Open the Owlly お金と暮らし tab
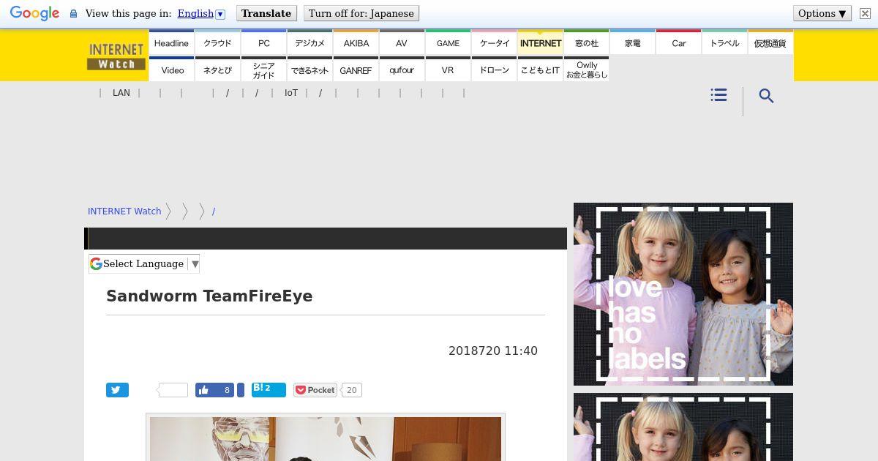Screen dimensions: 878x461 coord(586,70)
